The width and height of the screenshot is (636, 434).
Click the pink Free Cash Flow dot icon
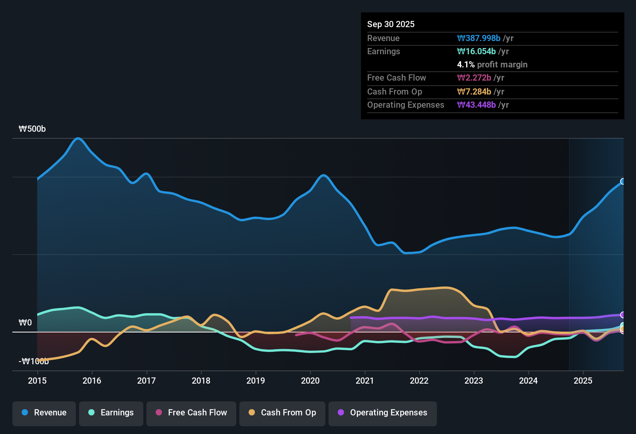coord(159,413)
